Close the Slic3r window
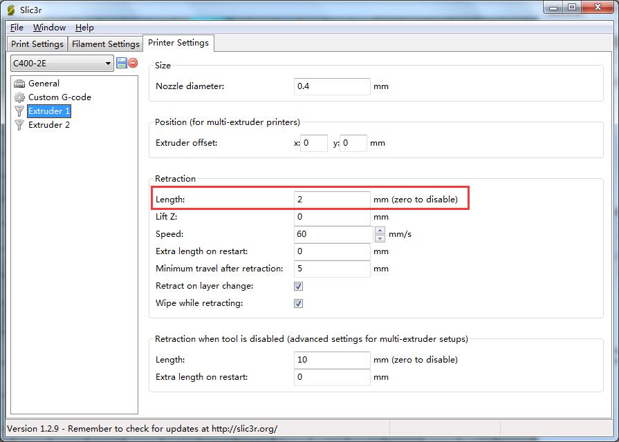Screen dimensions: 619x442 click(598, 8)
